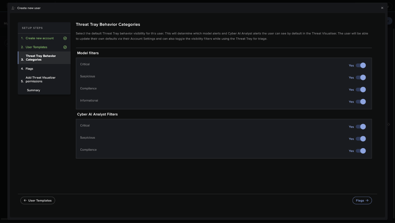Click the green checkmark next to Create new account
Viewport: 395px width, 223px height.
pyautogui.click(x=65, y=38)
